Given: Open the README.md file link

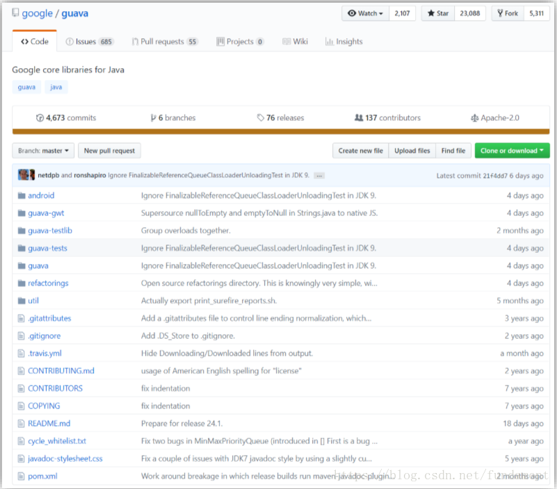Looking at the screenshot, I should (49, 423).
